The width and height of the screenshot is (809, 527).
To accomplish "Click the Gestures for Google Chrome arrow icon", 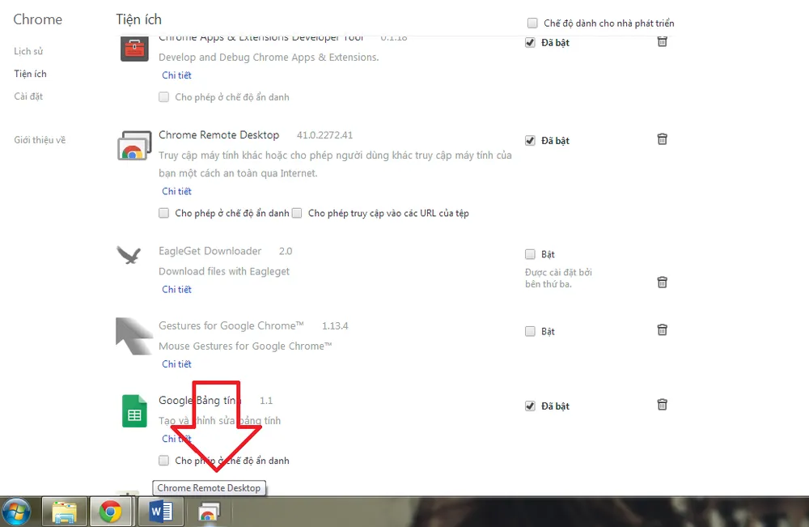I will coord(134,336).
